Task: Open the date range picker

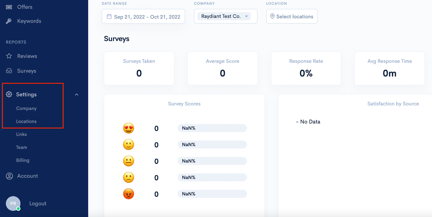Action: tap(143, 16)
